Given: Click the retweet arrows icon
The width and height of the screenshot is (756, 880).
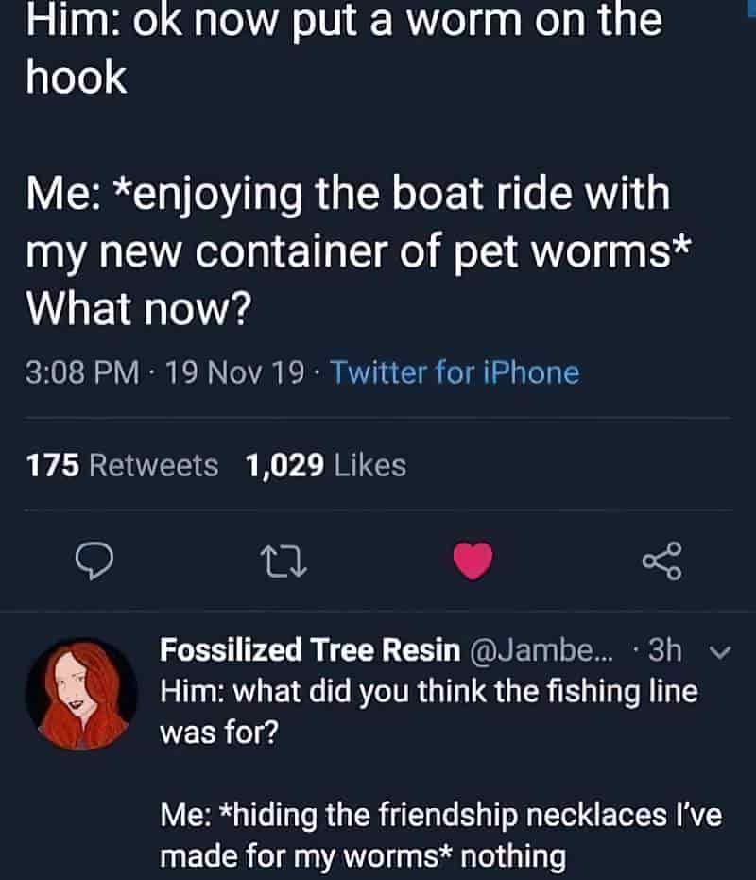Looking at the screenshot, I should [x=284, y=562].
